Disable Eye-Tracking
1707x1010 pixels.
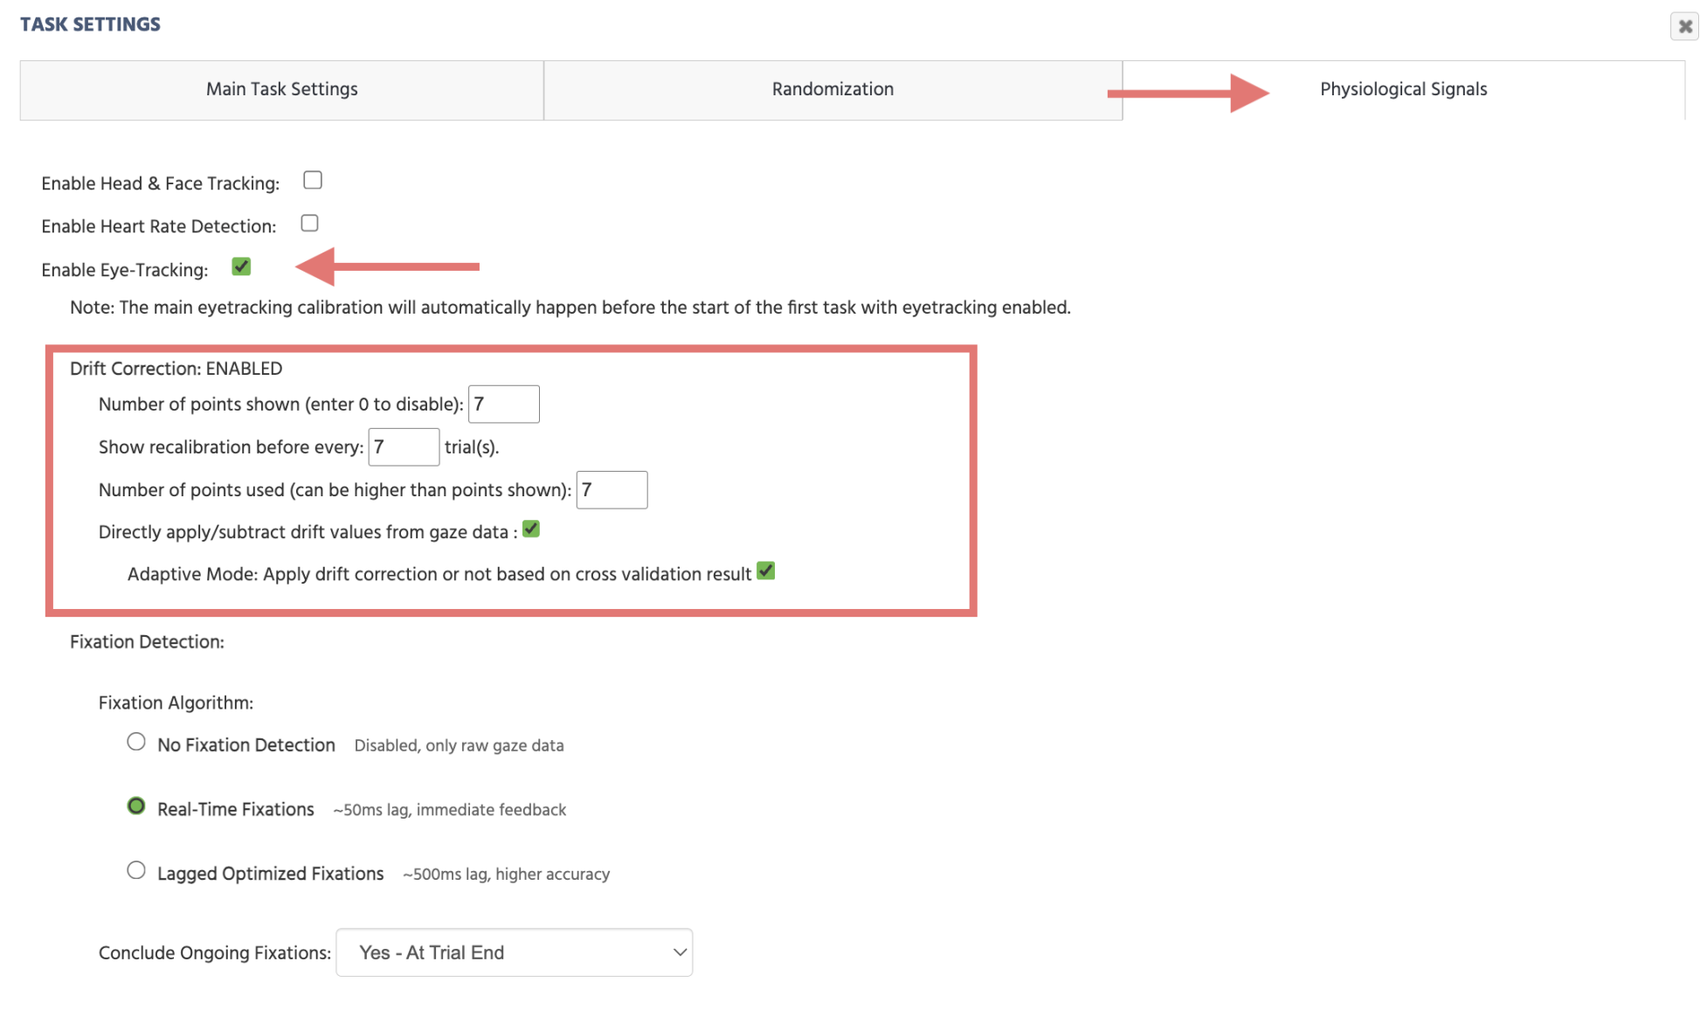pos(241,266)
